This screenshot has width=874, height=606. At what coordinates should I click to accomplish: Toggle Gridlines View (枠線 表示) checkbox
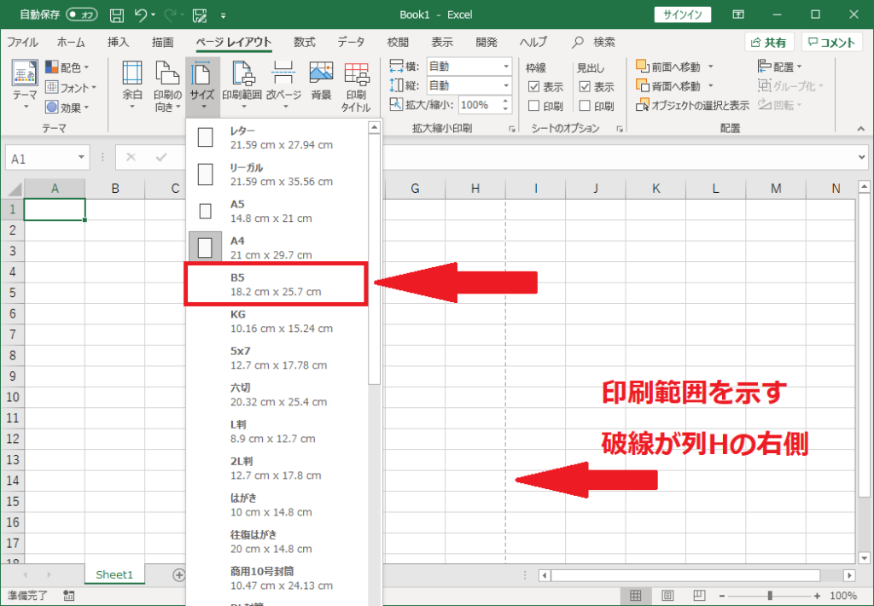coord(534,86)
